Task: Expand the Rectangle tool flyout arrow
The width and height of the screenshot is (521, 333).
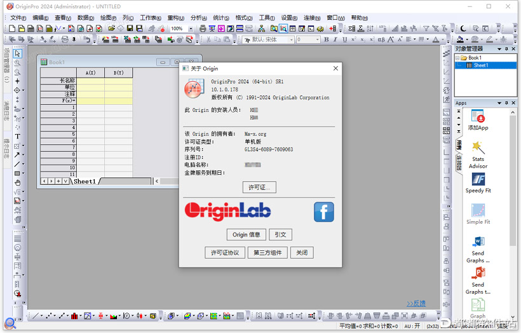Action: (24, 173)
